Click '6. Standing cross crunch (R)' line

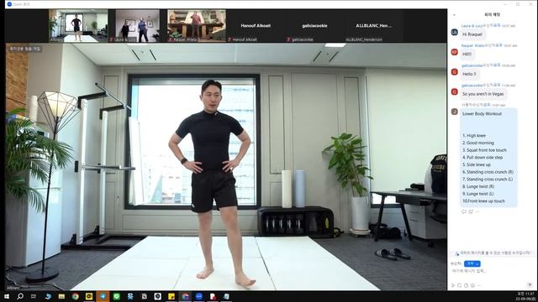coord(488,172)
